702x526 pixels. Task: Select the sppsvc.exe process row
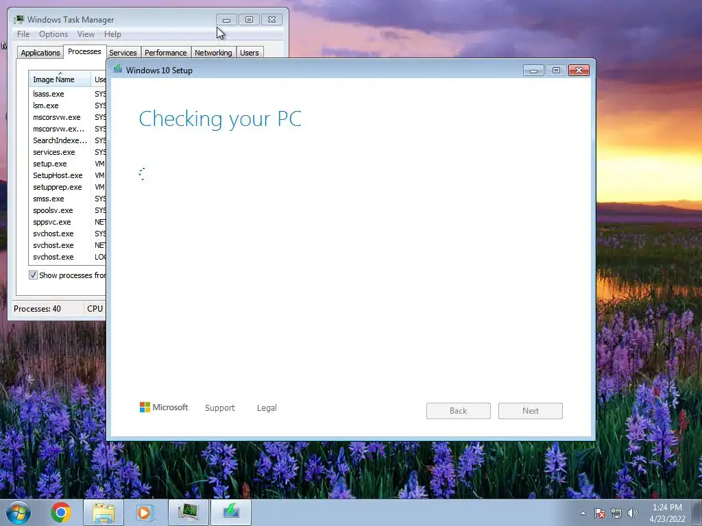pos(67,222)
